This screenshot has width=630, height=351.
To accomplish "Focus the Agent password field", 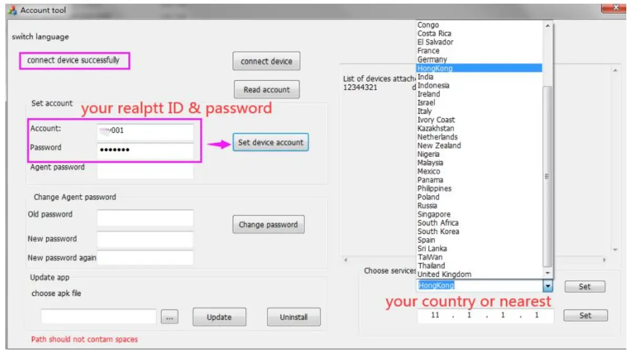I will point(145,171).
